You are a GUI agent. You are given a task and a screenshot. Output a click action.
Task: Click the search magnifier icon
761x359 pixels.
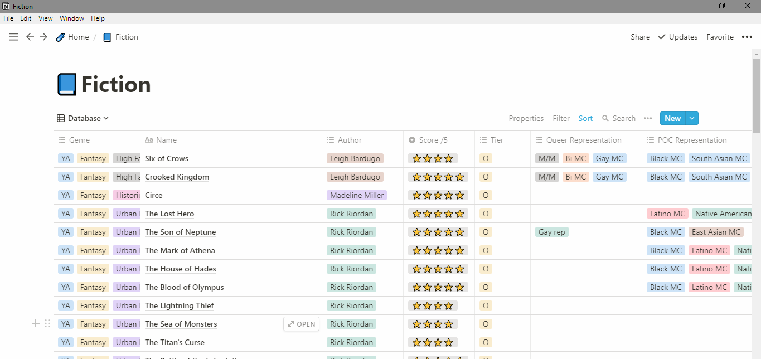click(x=605, y=118)
